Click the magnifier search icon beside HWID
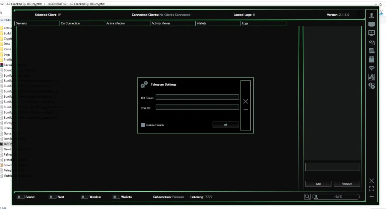386x209 pixels. (x=308, y=197)
